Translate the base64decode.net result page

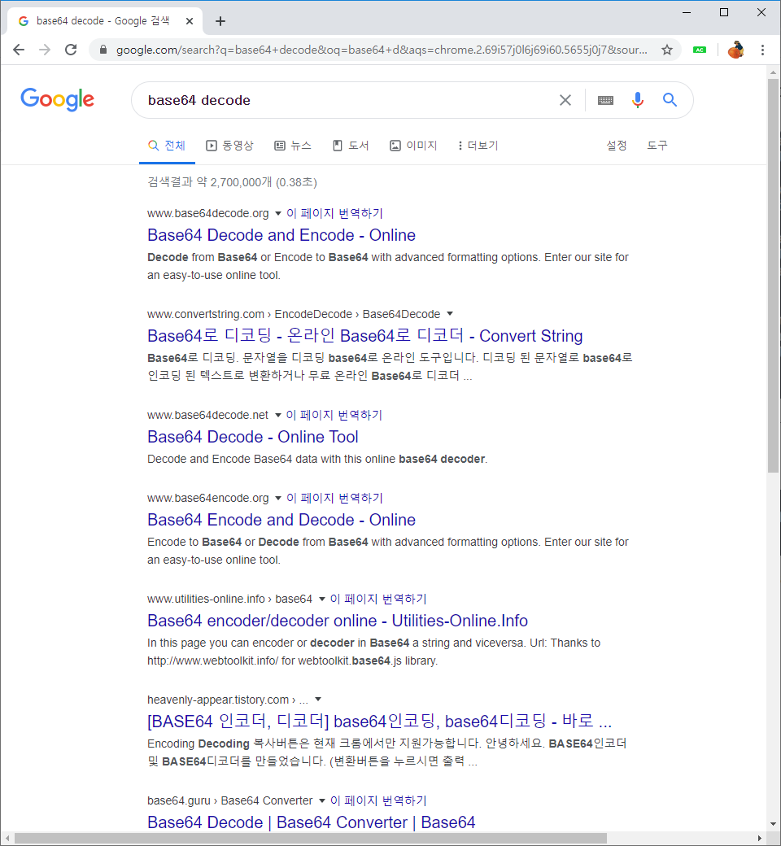(x=334, y=416)
